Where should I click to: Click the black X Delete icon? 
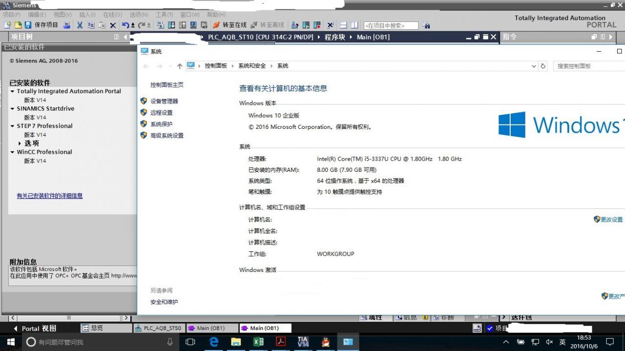pos(113,25)
